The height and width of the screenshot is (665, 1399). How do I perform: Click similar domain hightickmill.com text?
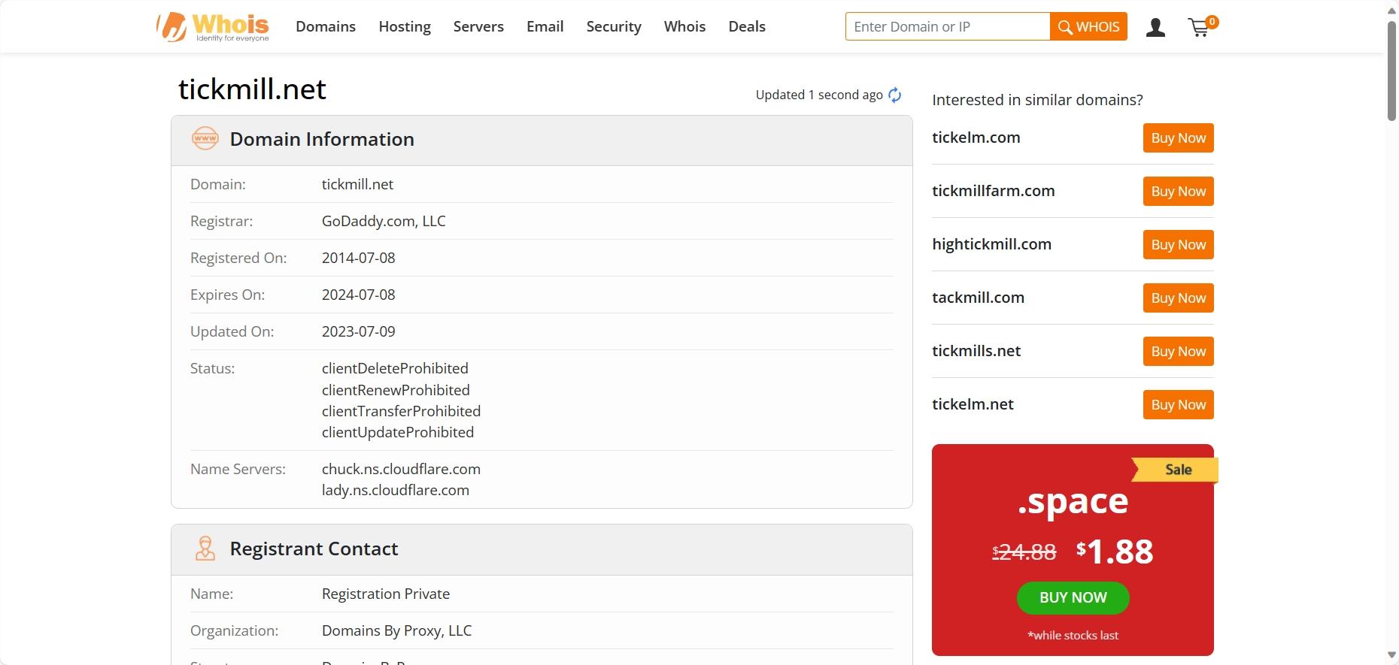click(991, 244)
